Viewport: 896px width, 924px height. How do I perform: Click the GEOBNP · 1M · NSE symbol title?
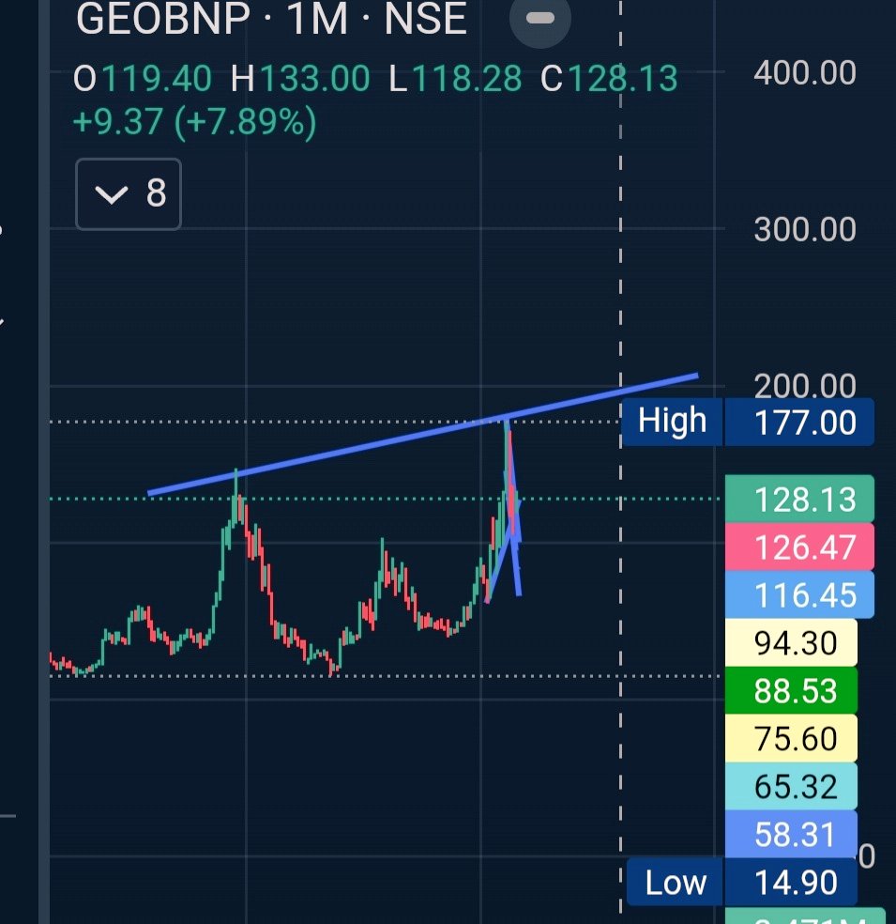coord(271,19)
